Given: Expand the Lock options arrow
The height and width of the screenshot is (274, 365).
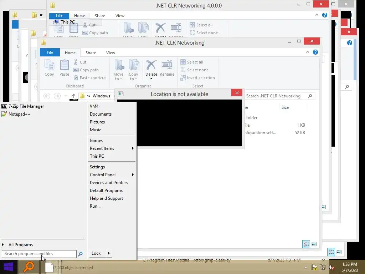Looking at the screenshot, I should click(109, 253).
